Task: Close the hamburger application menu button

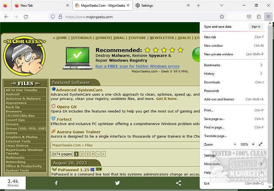Action: 268,17
